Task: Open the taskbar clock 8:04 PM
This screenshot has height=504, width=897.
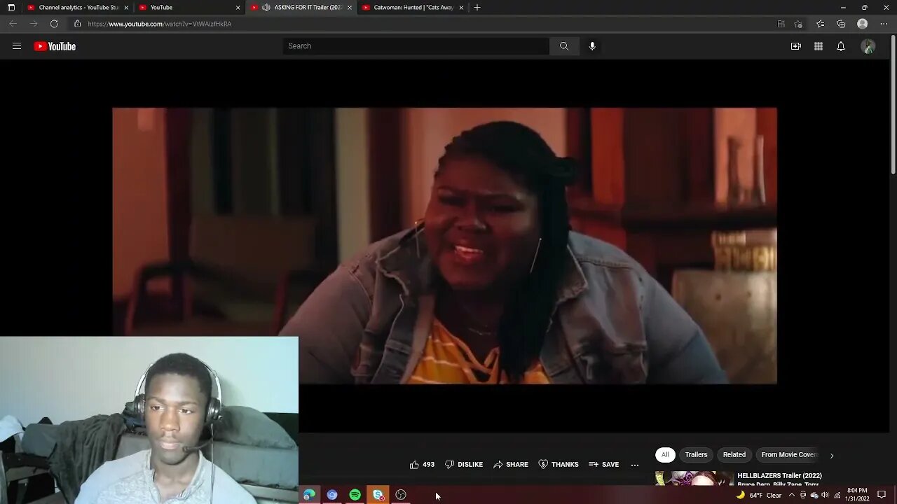Action: pyautogui.click(x=857, y=495)
